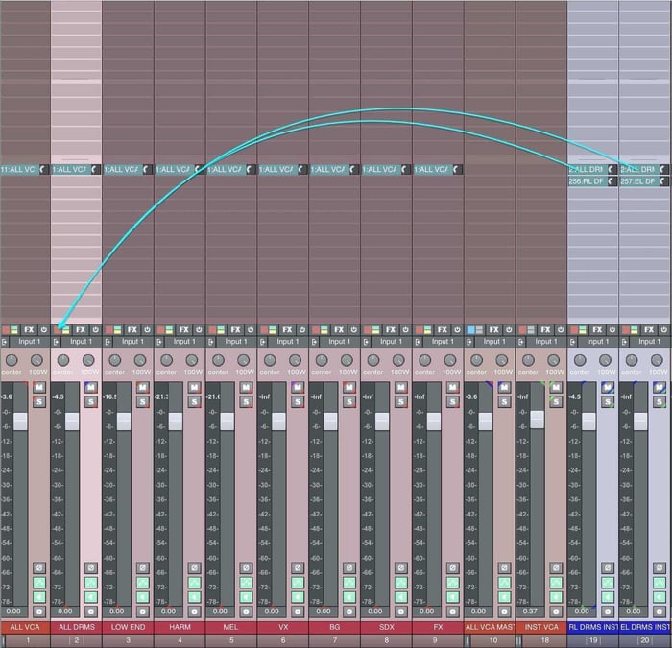Screen dimensions: 672x648
Task: Solo the ALL DRMS track
Action: [91, 402]
